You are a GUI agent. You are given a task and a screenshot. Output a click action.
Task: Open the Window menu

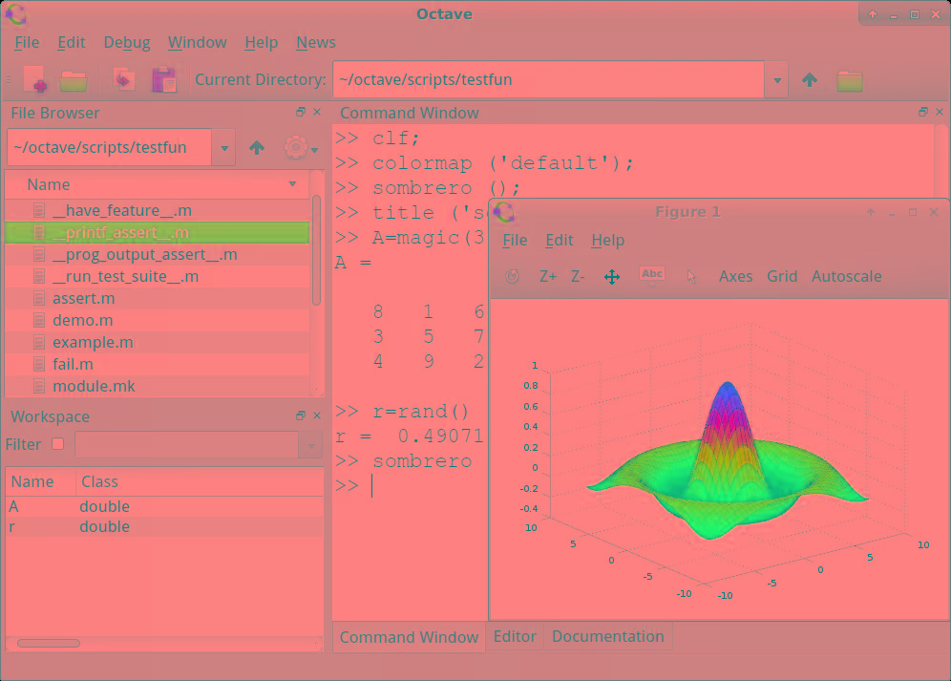pyautogui.click(x=197, y=42)
